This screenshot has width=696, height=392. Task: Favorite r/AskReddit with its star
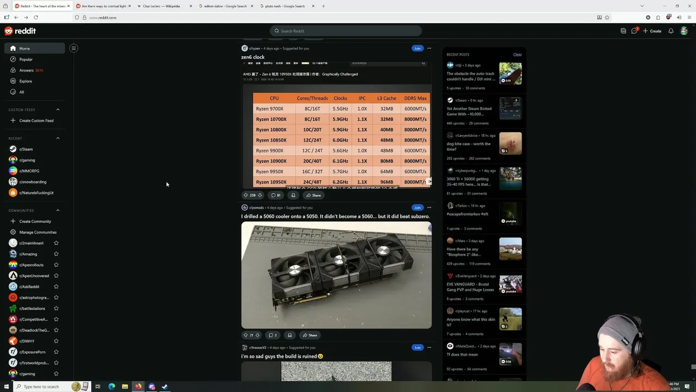pos(56,286)
